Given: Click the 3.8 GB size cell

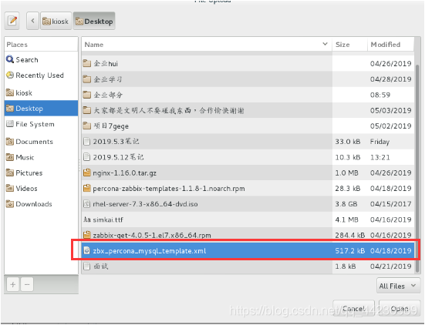Looking at the screenshot, I should (346, 204).
